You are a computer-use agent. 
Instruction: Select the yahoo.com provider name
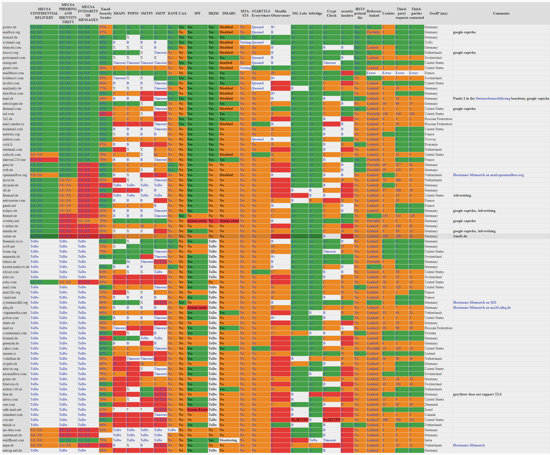coord(10,348)
